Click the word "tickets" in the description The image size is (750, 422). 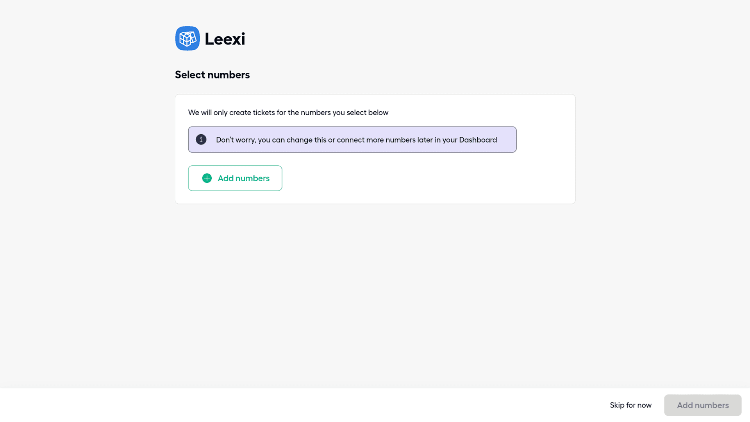pyautogui.click(x=264, y=113)
